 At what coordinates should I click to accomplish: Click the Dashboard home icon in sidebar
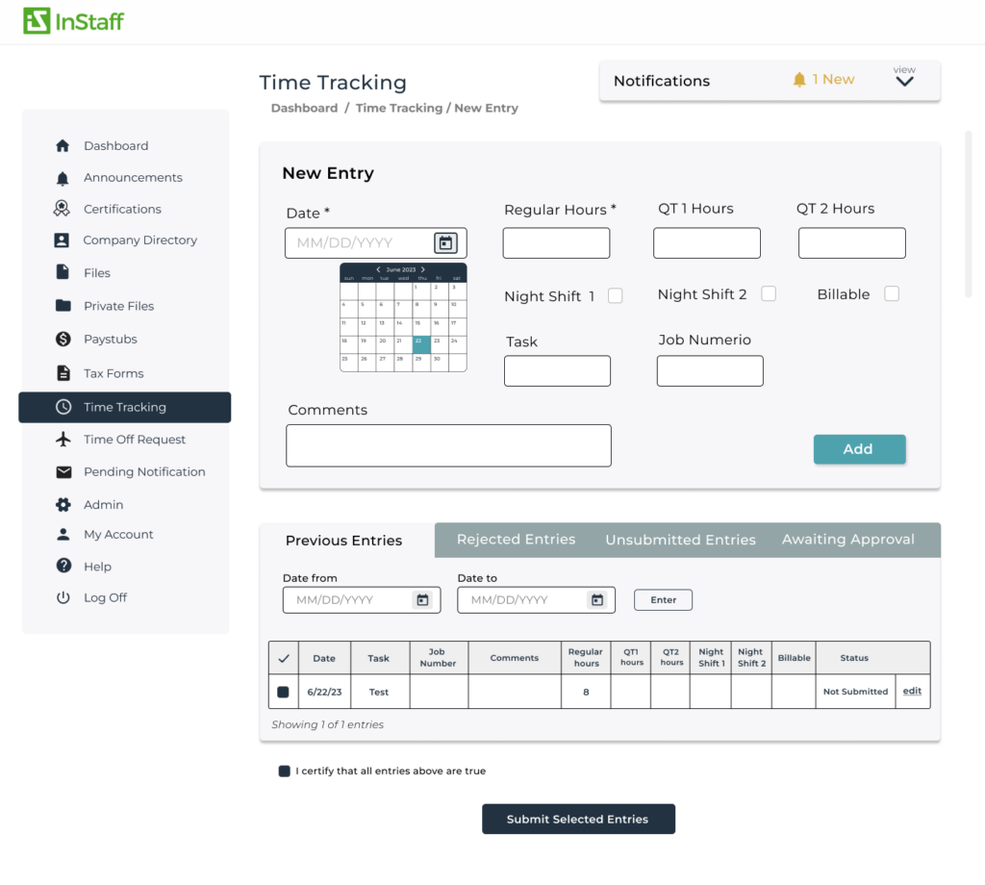coord(63,146)
